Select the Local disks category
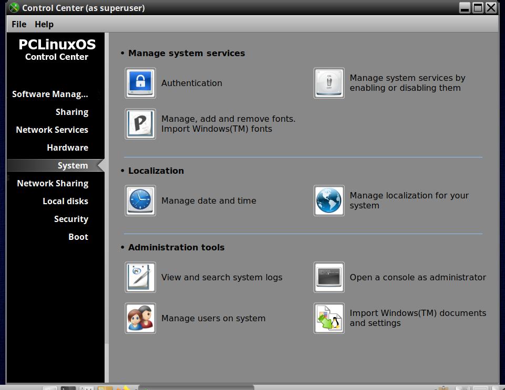The image size is (505, 390). click(x=65, y=202)
